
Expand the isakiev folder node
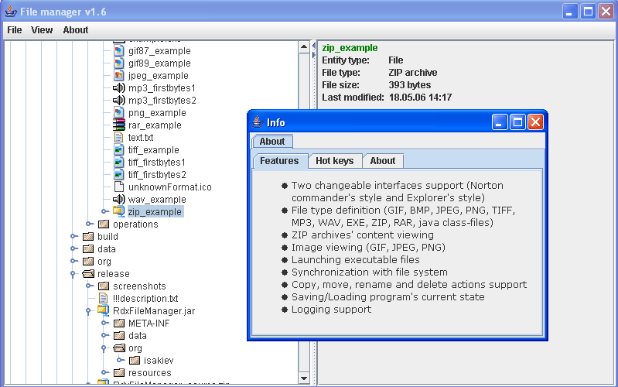120,360
